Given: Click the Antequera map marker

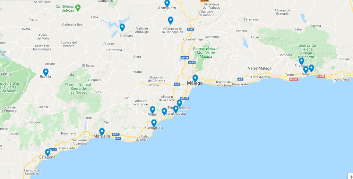Looking at the screenshot, I should (x=167, y=3).
